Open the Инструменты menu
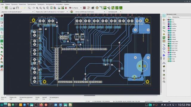Screen dimensions: 191x107 coord(50,4)
